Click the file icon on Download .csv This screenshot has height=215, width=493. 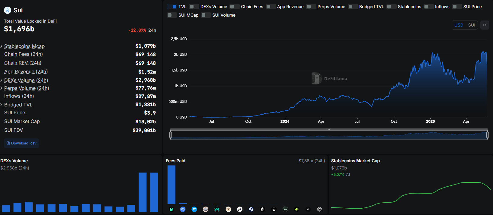click(8, 143)
